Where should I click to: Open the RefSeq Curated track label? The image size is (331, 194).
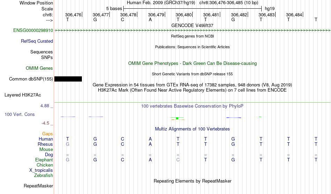tap(37, 41)
